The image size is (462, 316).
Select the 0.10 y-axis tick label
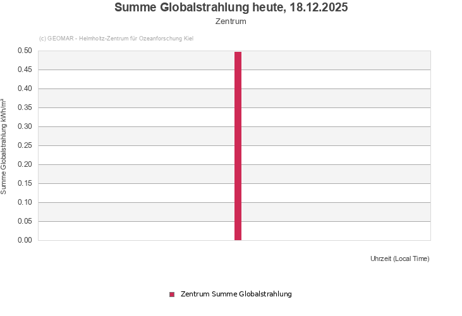(x=25, y=202)
